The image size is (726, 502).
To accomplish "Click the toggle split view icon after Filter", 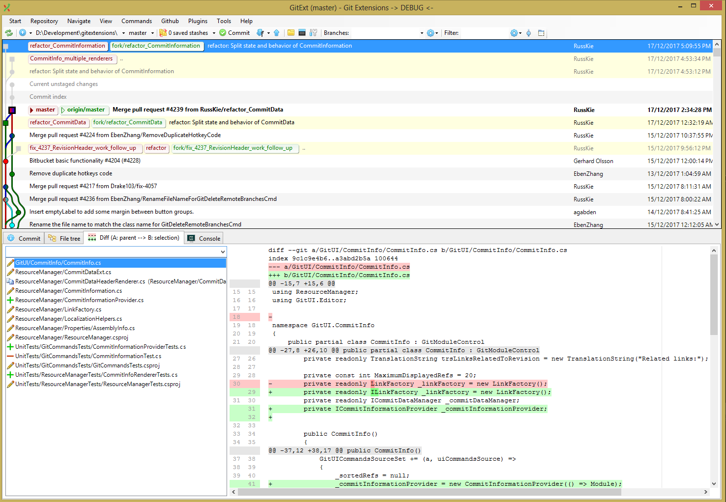I will (x=541, y=33).
